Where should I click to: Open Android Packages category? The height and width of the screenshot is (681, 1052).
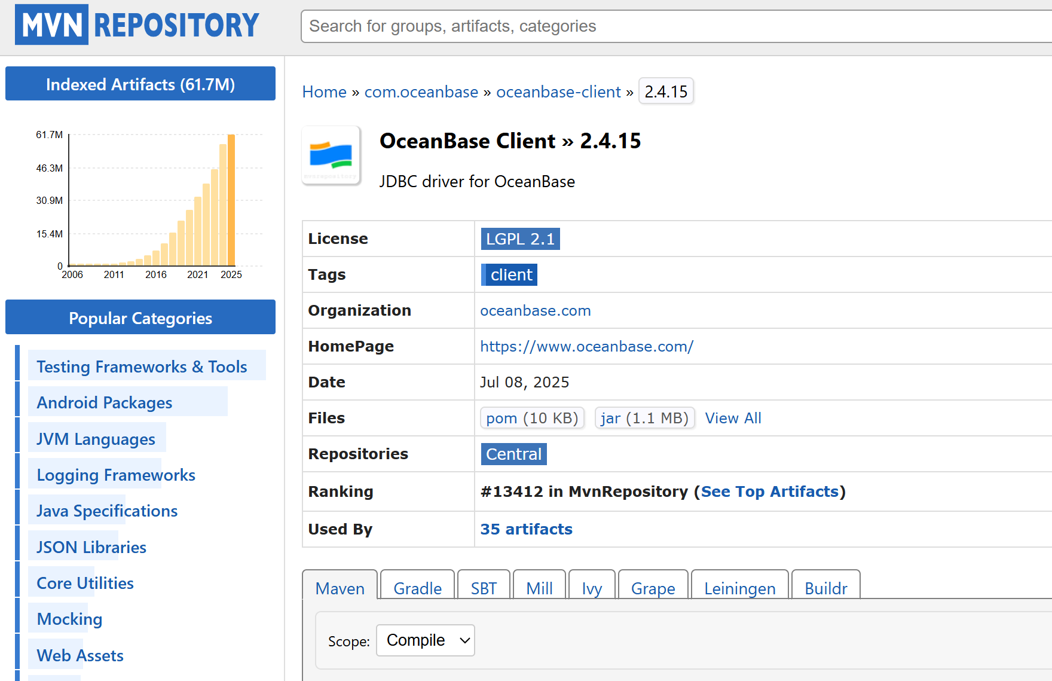tap(105, 402)
